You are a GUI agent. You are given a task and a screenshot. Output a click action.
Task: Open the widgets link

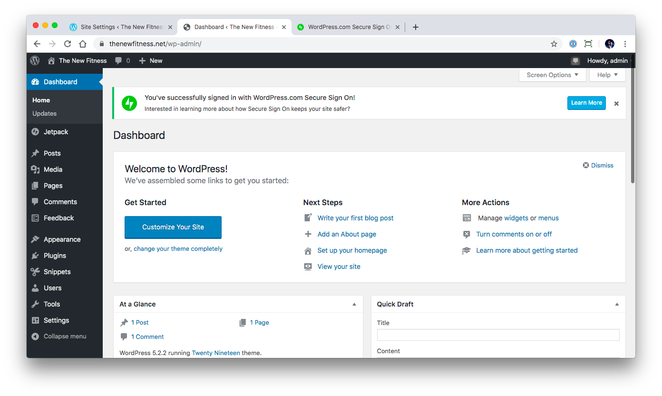point(516,218)
